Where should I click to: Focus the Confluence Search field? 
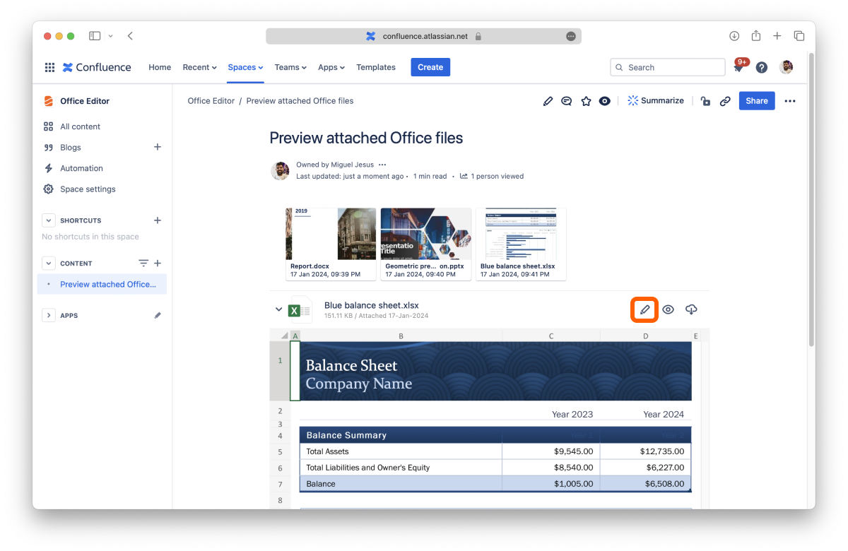(x=668, y=68)
